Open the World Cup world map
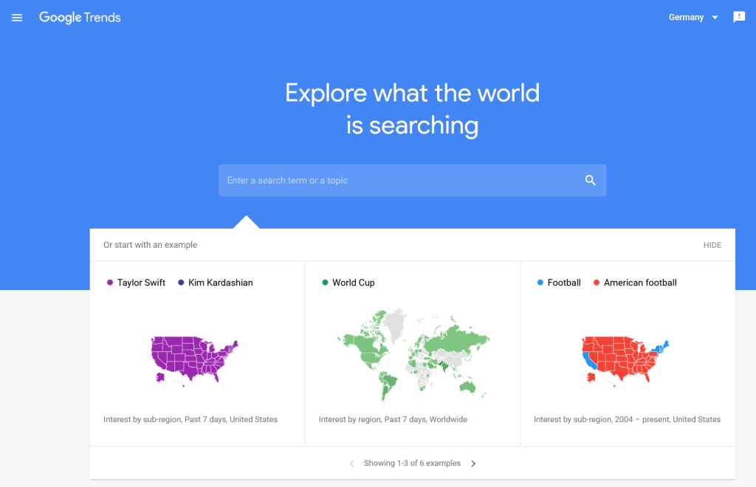 pyautogui.click(x=412, y=354)
